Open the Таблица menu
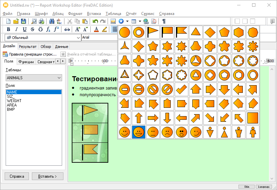 [x=113, y=14]
